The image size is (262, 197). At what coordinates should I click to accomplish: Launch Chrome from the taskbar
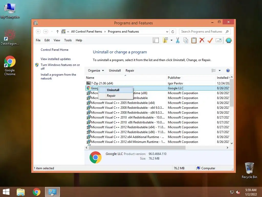(36, 192)
